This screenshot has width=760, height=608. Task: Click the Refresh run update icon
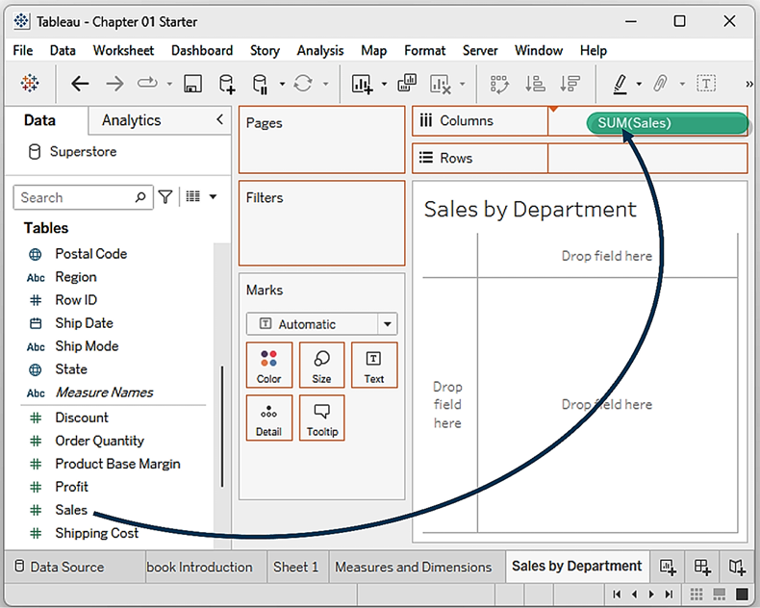pyautogui.click(x=303, y=84)
